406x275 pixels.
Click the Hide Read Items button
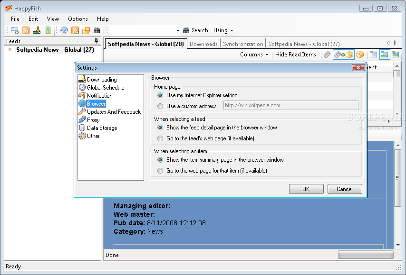coord(295,55)
